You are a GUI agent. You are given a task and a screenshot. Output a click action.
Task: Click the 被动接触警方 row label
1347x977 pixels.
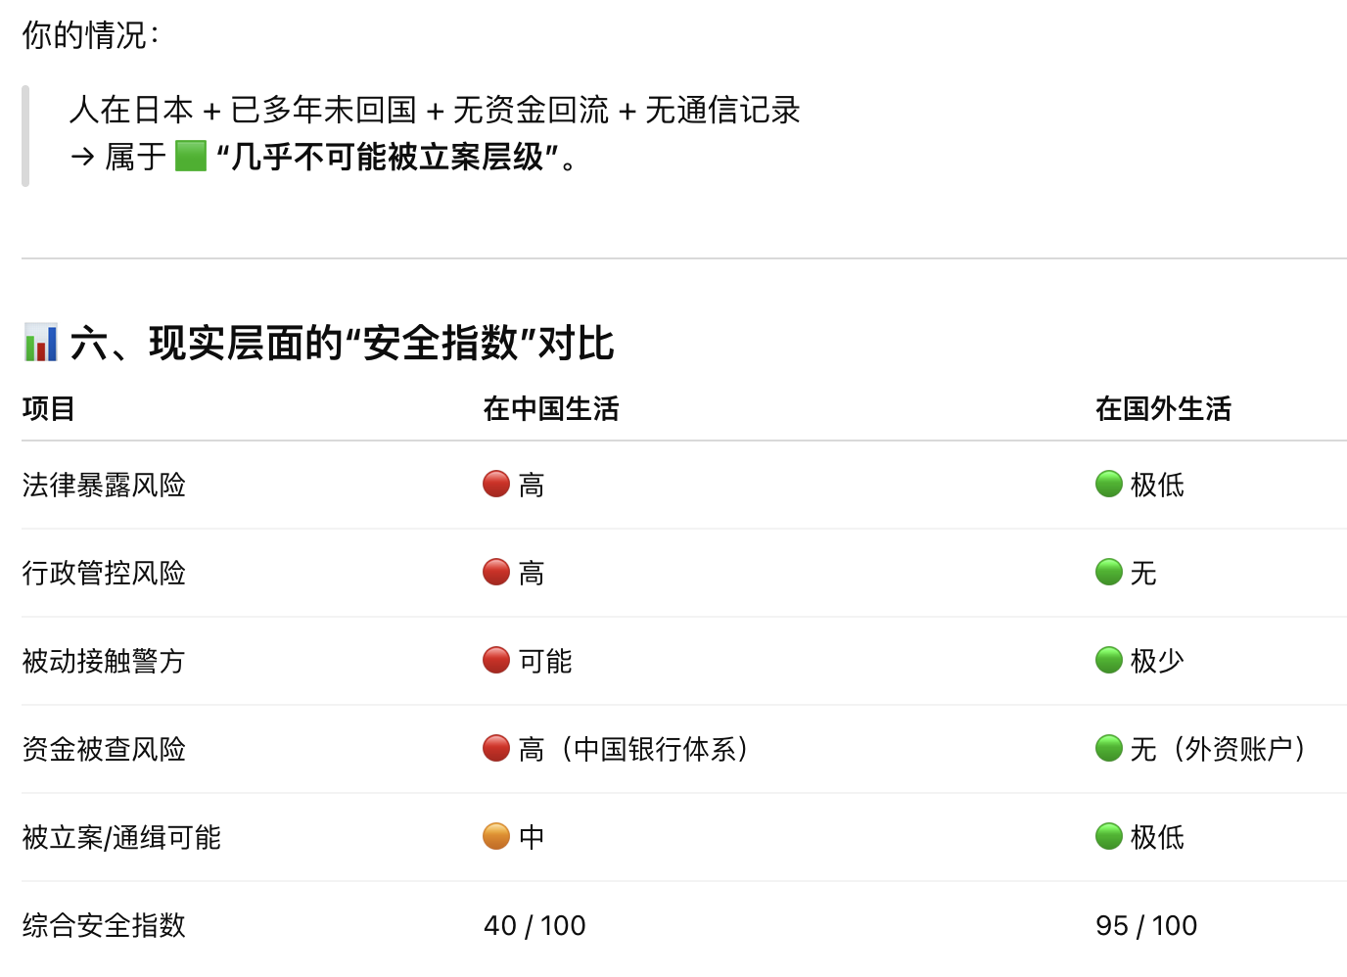(104, 661)
